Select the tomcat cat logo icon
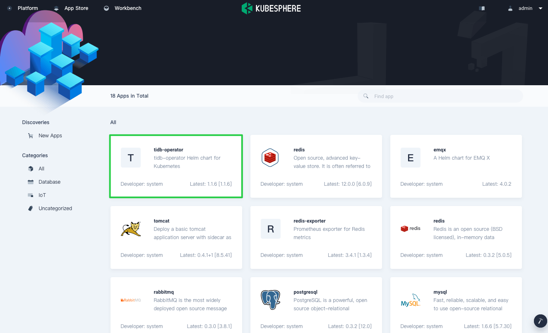This screenshot has width=548, height=333. point(131,229)
